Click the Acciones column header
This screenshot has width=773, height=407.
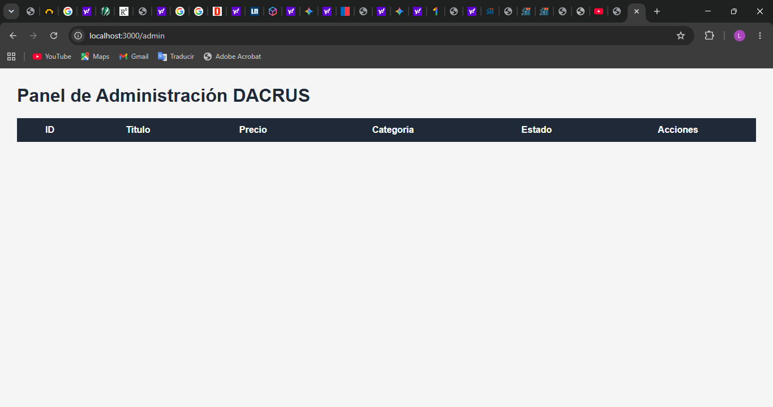678,130
